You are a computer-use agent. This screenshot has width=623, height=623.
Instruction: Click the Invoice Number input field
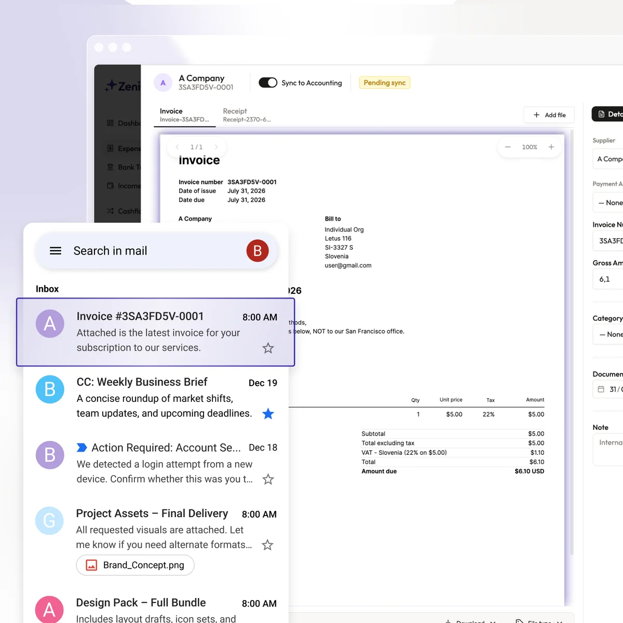click(x=608, y=241)
